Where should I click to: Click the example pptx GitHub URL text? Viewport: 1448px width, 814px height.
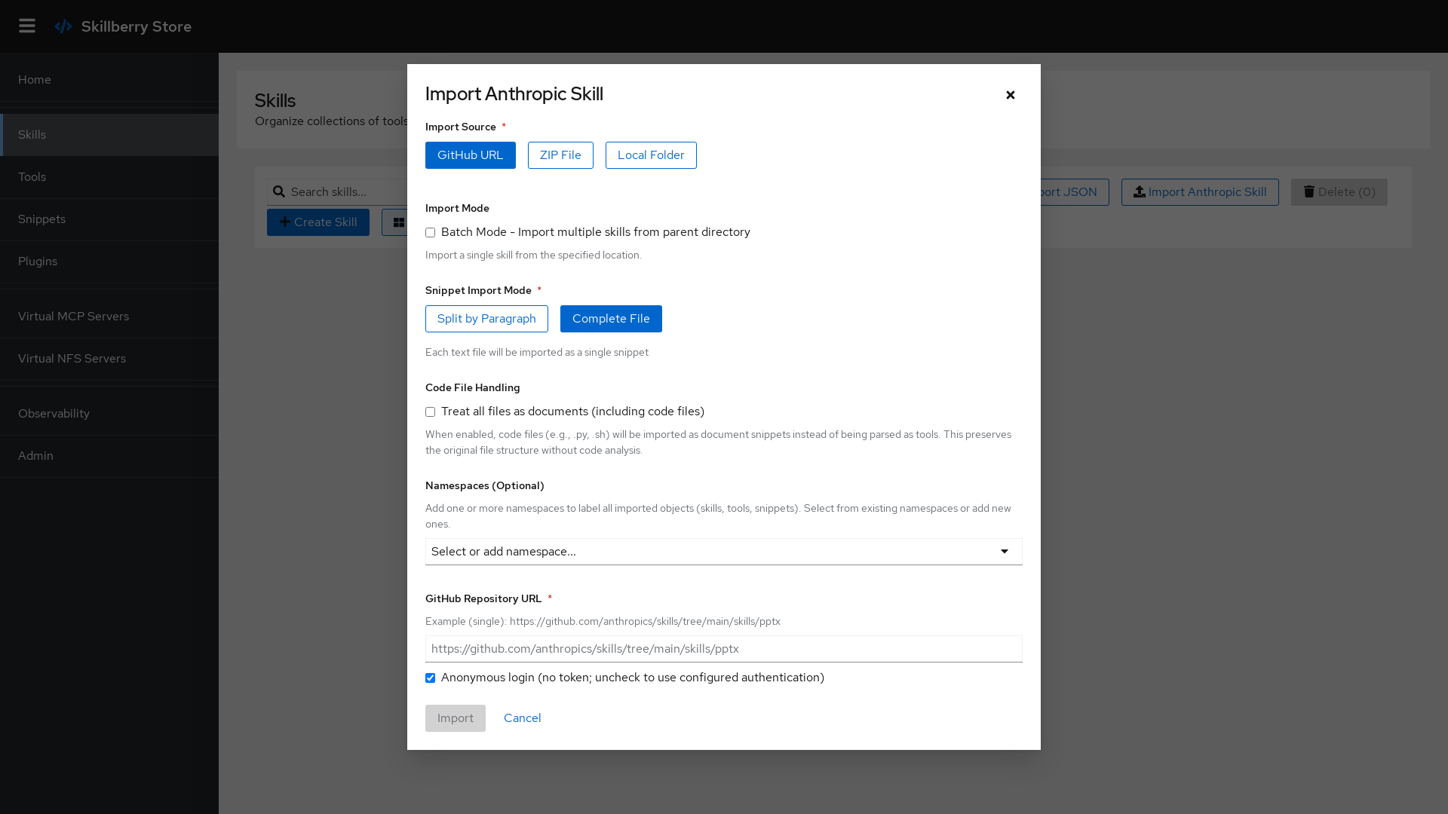645,622
